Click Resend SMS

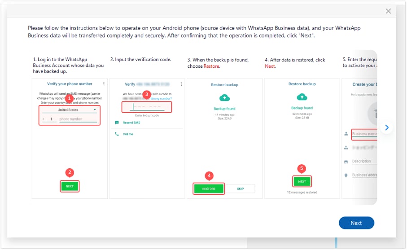tap(131, 123)
